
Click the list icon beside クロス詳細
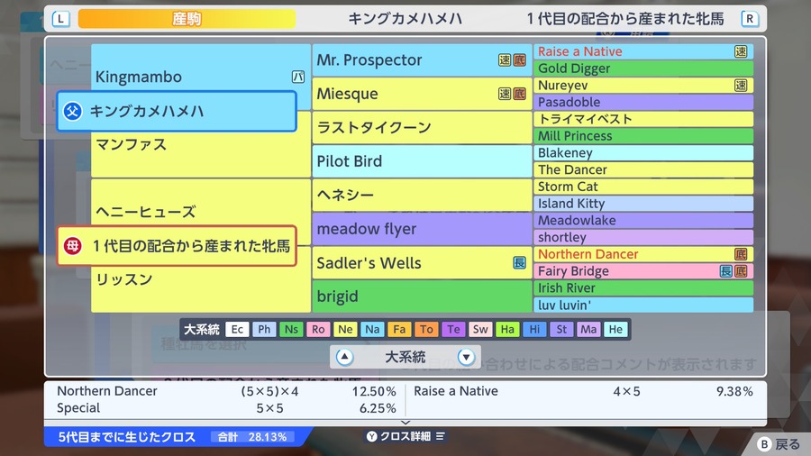pos(440,436)
